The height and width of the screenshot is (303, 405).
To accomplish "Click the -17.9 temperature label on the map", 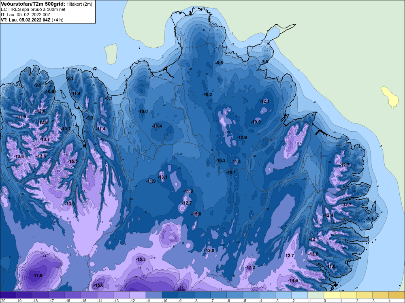I will tap(37, 275).
